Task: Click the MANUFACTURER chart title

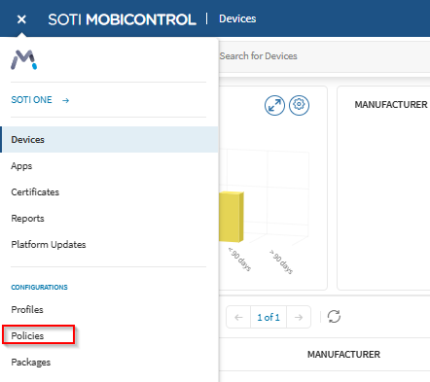Action: tap(391, 105)
